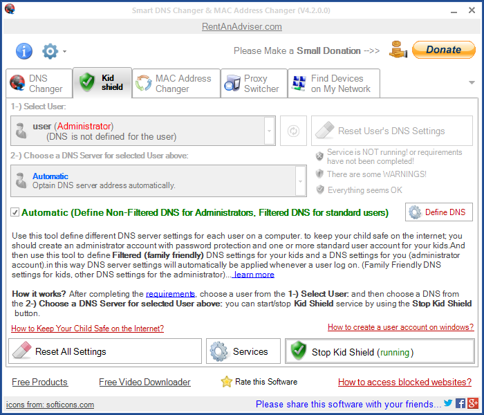Expand the tab overflow arrow

[472, 82]
